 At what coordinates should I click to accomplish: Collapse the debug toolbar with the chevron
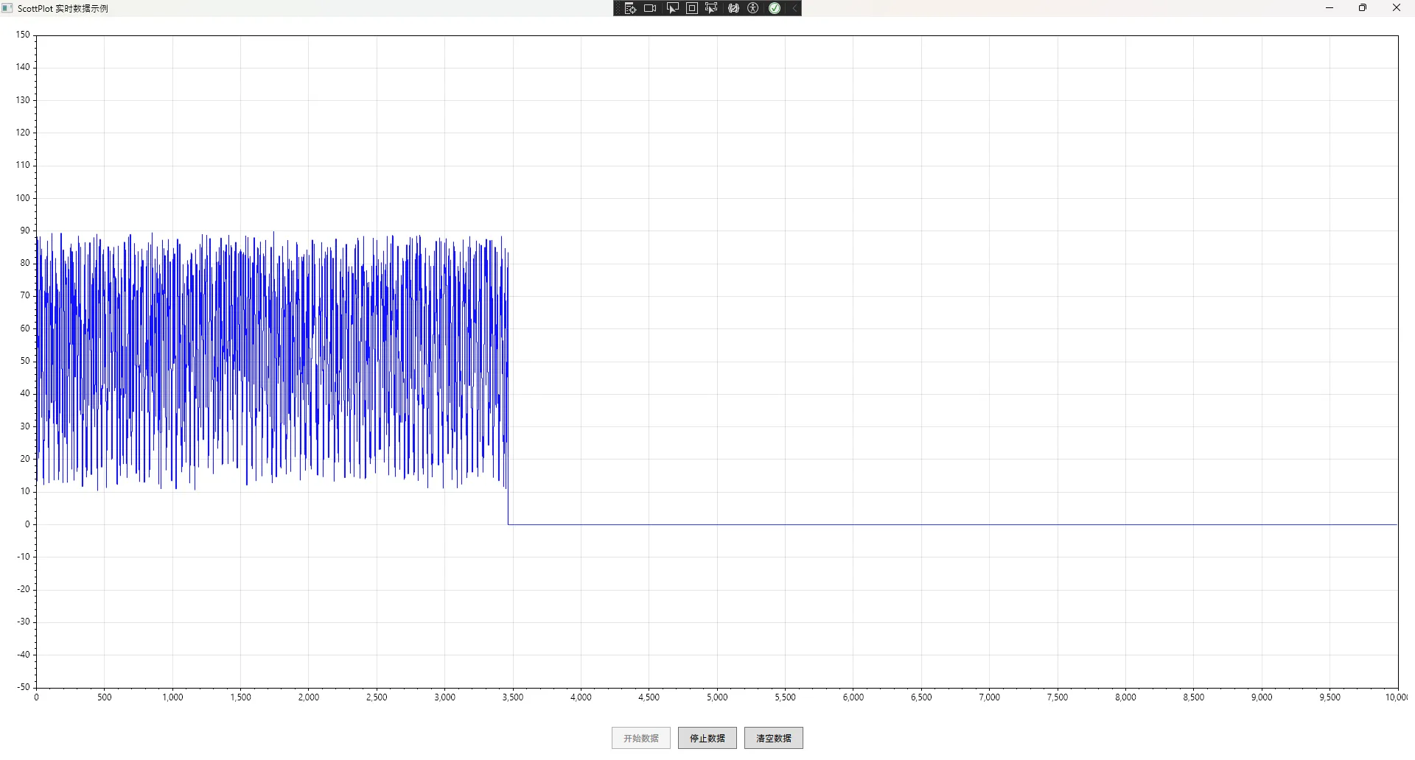click(794, 8)
